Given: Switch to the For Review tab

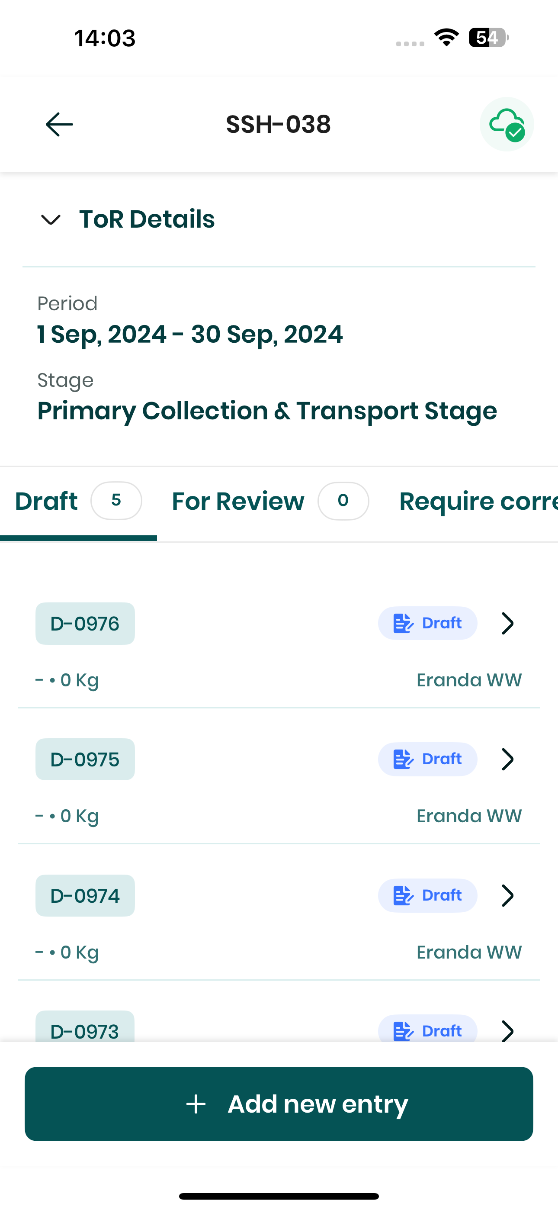Looking at the screenshot, I should (270, 501).
